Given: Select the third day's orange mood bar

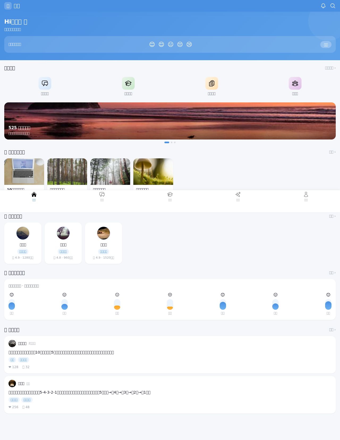Looking at the screenshot, I should [117, 304].
